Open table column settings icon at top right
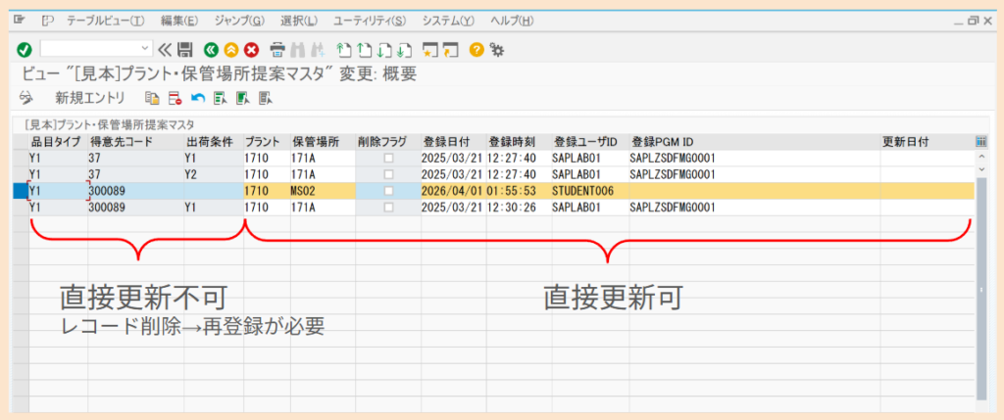This screenshot has height=420, width=1004. click(980, 141)
